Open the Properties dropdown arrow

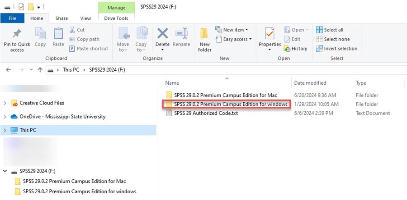[x=270, y=50]
